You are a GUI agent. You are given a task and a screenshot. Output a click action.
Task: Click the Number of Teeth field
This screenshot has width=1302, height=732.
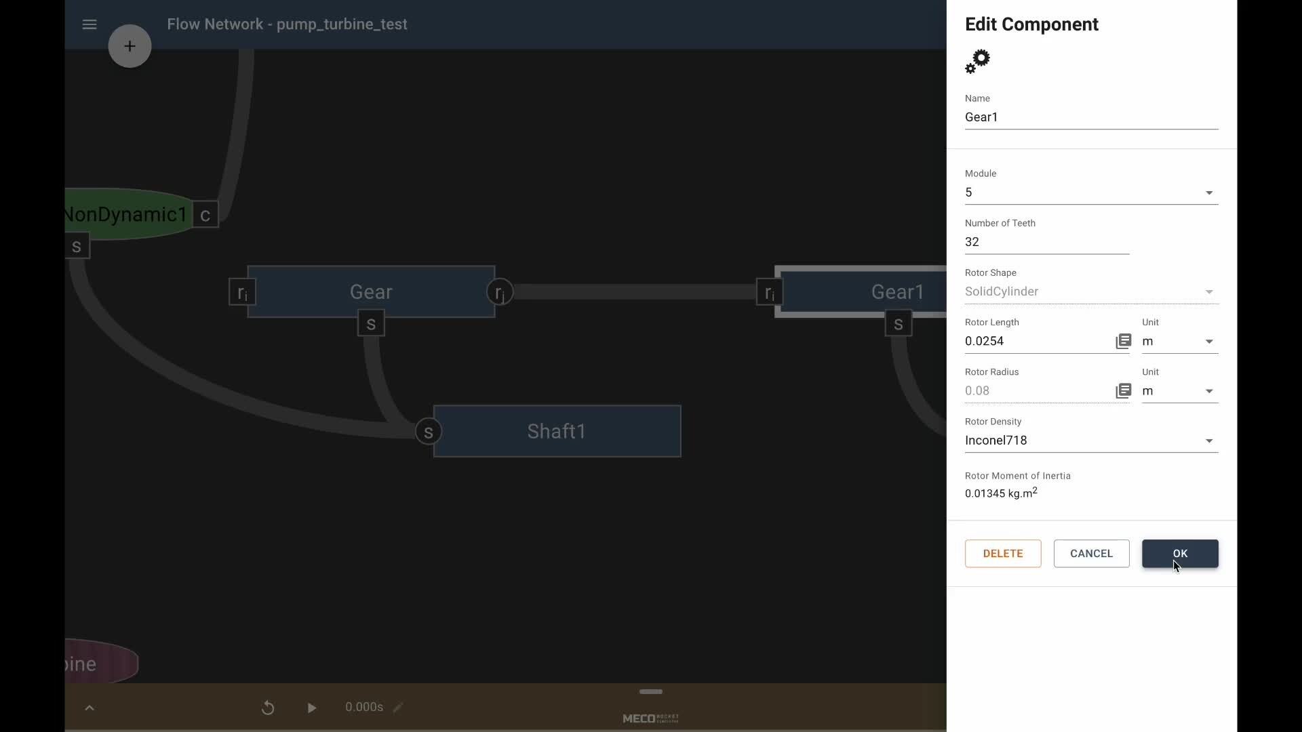point(1046,242)
